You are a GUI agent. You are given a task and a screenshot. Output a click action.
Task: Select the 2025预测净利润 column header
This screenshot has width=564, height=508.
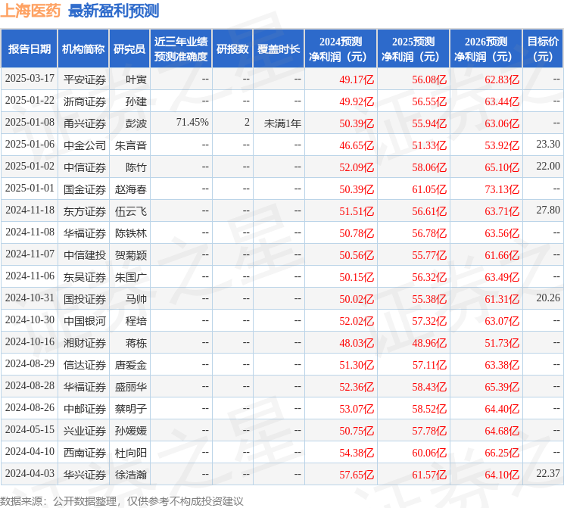coord(413,49)
